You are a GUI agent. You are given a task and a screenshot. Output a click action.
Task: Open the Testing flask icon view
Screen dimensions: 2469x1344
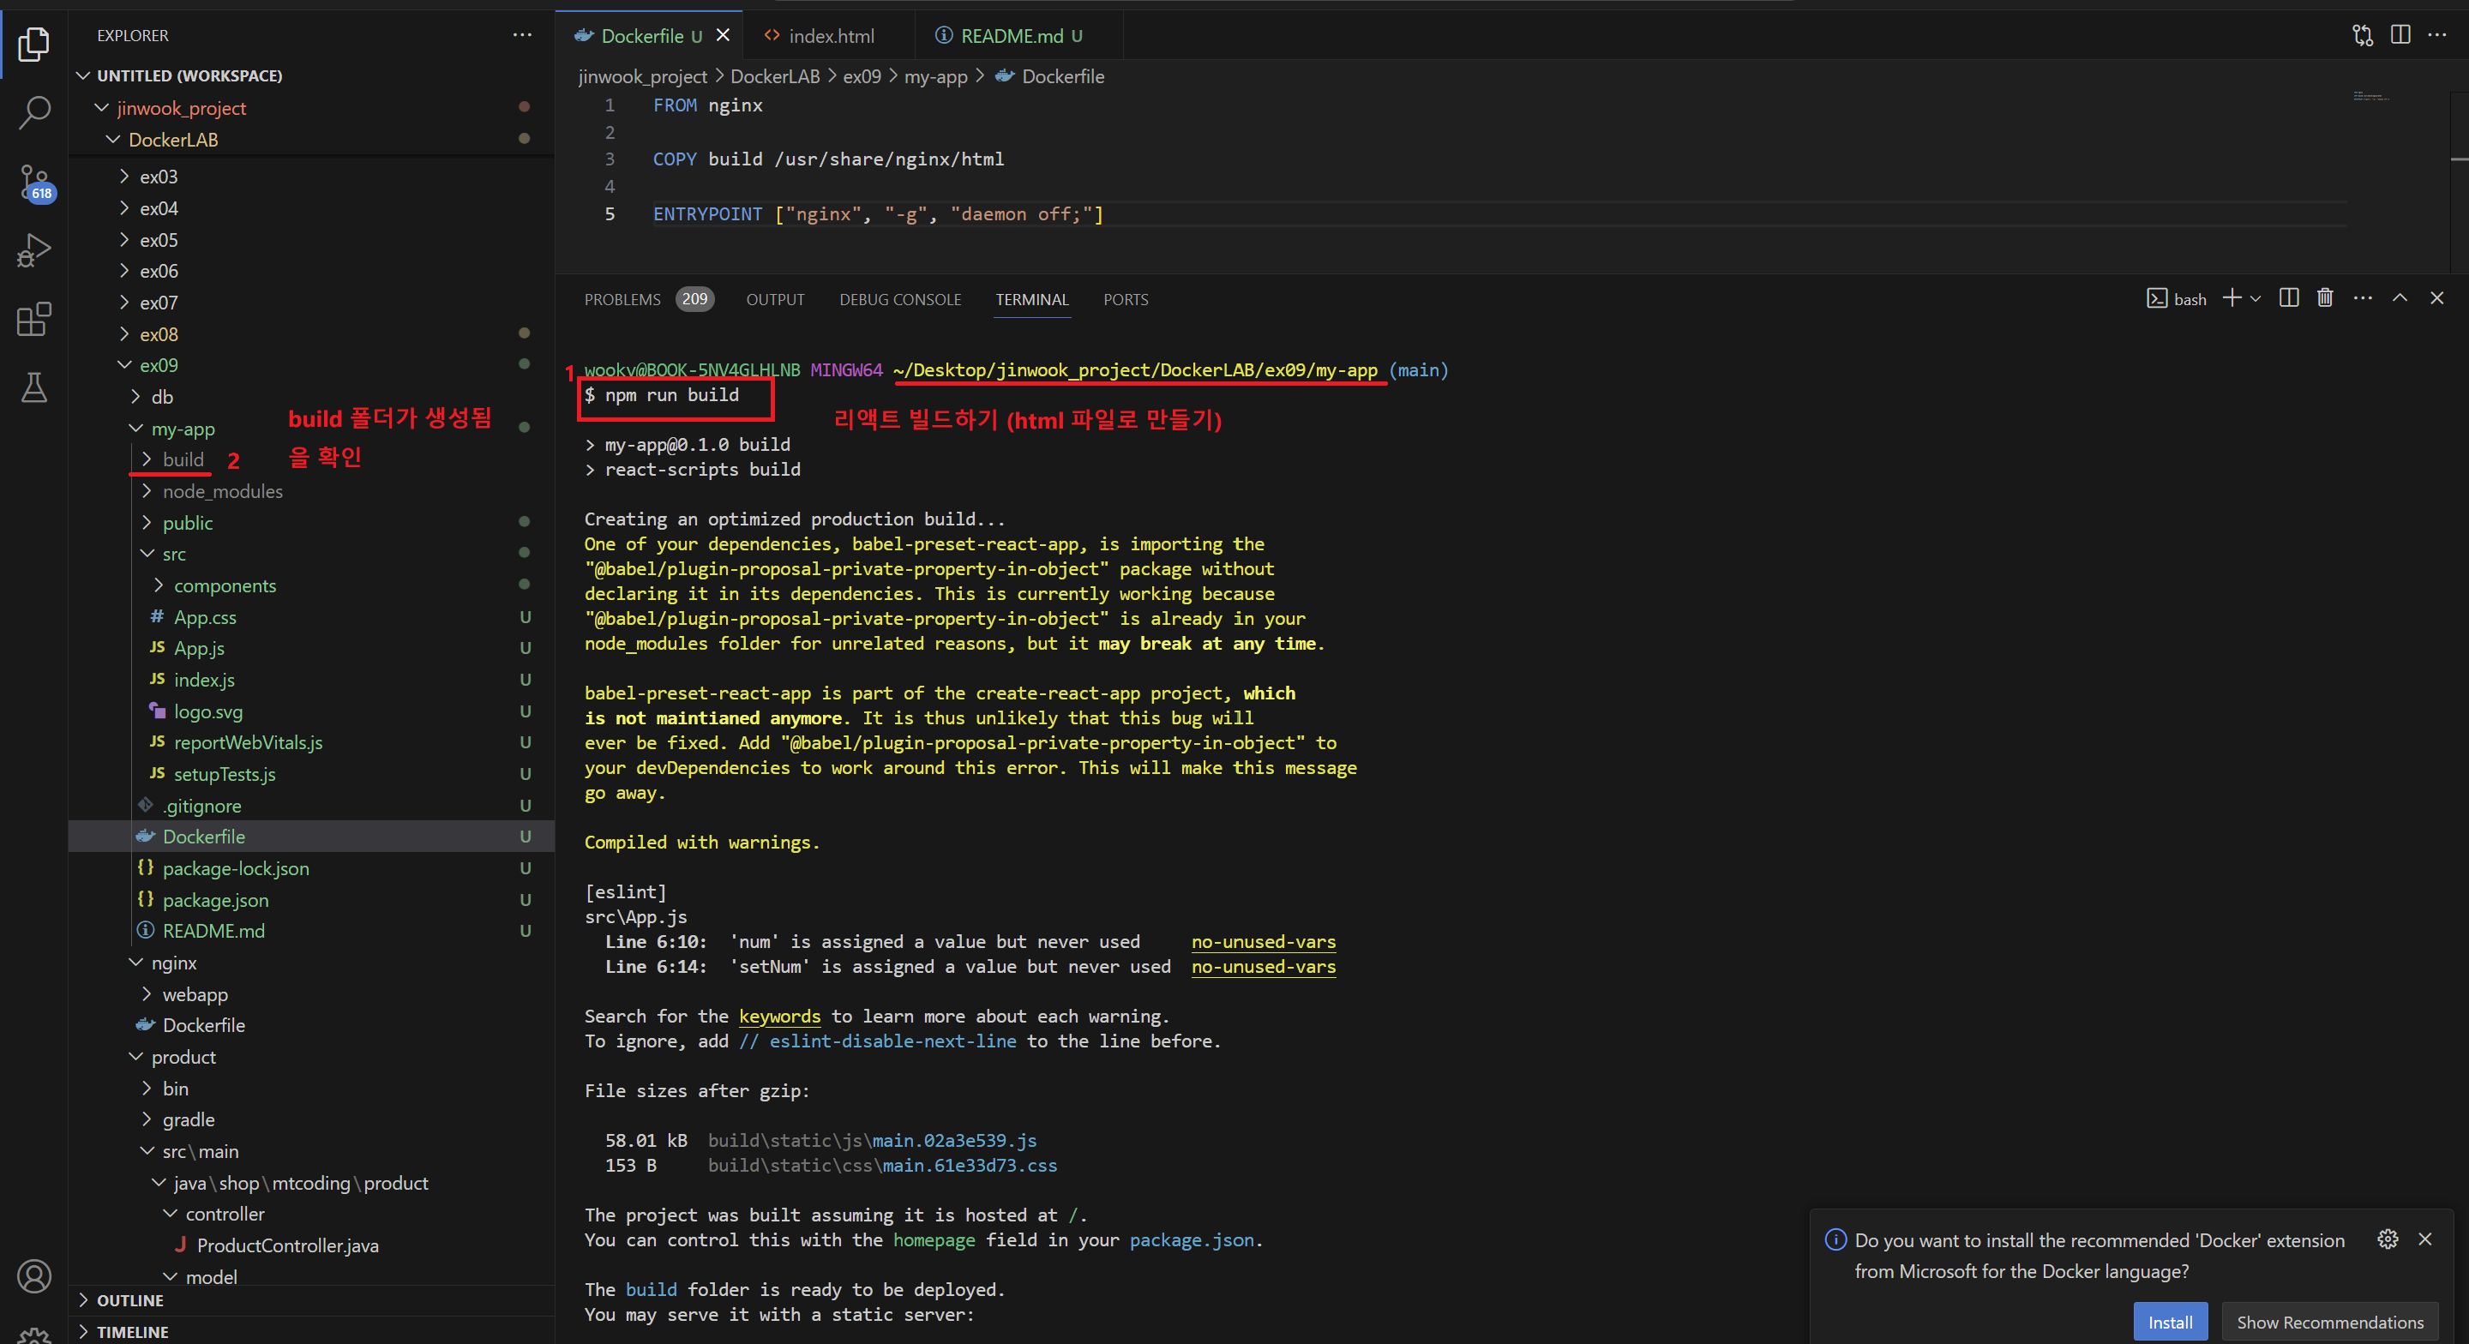(34, 388)
